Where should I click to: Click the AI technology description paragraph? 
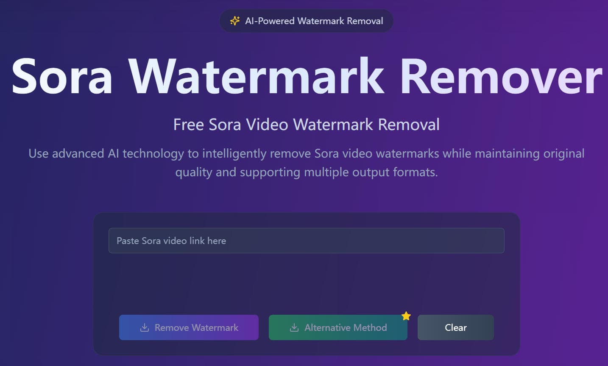pos(306,163)
